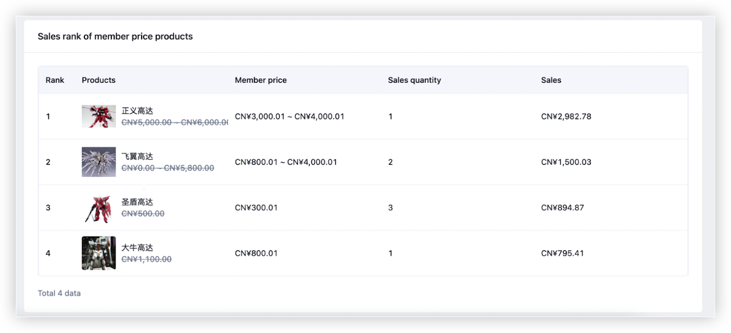
Task: Open the 正义高达 product name link
Action: pos(137,111)
